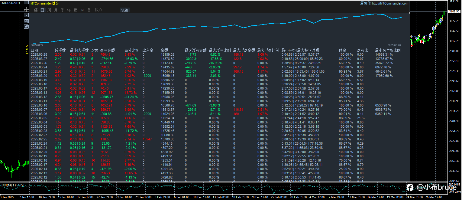Switch to the 月 monthly tab

[x=56, y=10]
